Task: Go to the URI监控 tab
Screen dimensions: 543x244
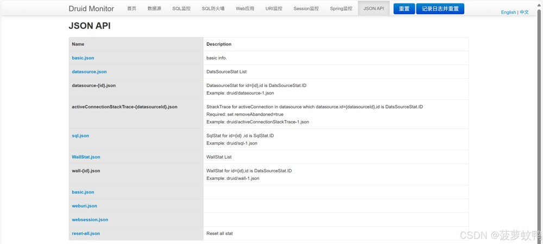Action: (x=274, y=9)
